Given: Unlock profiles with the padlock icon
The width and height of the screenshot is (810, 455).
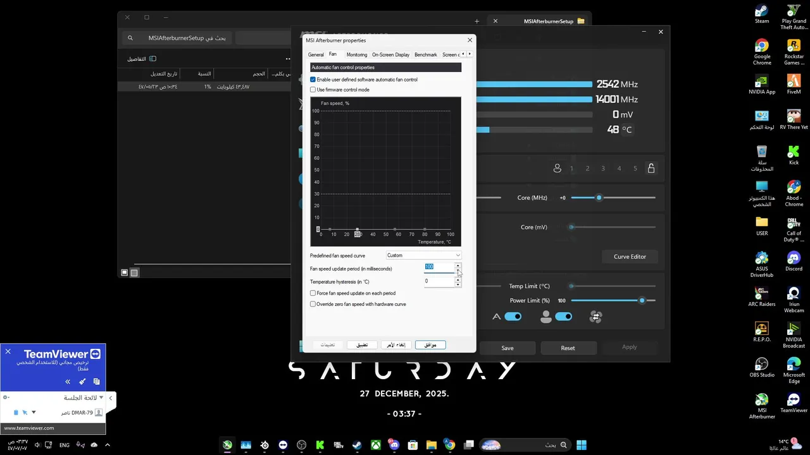Looking at the screenshot, I should 651,168.
